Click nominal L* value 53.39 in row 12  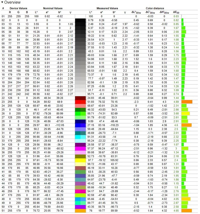[36, 59]
